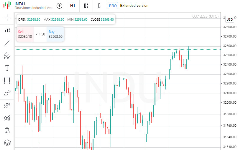Open the layers panel icon

pyautogui.click(x=7, y=143)
